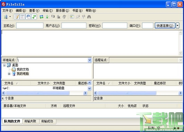
Task: Focus the 主机(H) host field
Action: coord(30,26)
